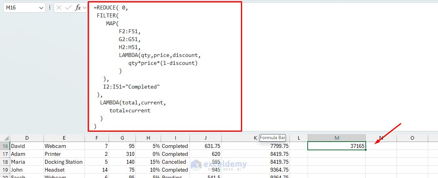Viewport: 438px width, 178px height.
Task: Select row 19 header
Action: coord(5,170)
